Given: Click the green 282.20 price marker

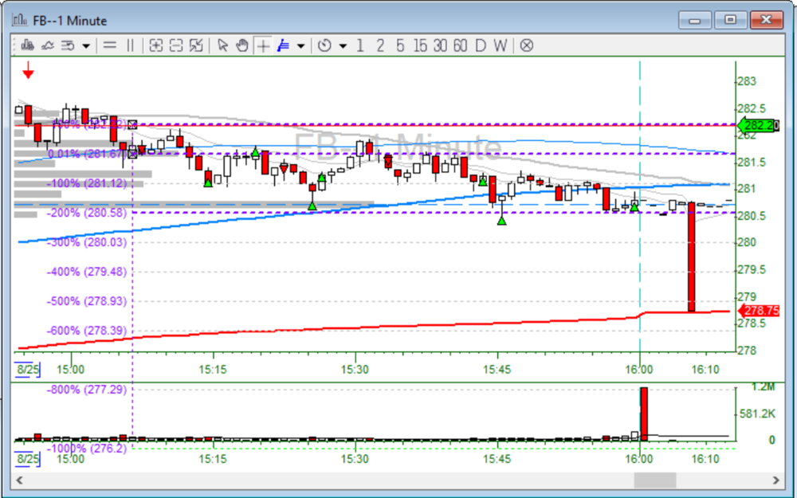Looking at the screenshot, I should (x=758, y=125).
